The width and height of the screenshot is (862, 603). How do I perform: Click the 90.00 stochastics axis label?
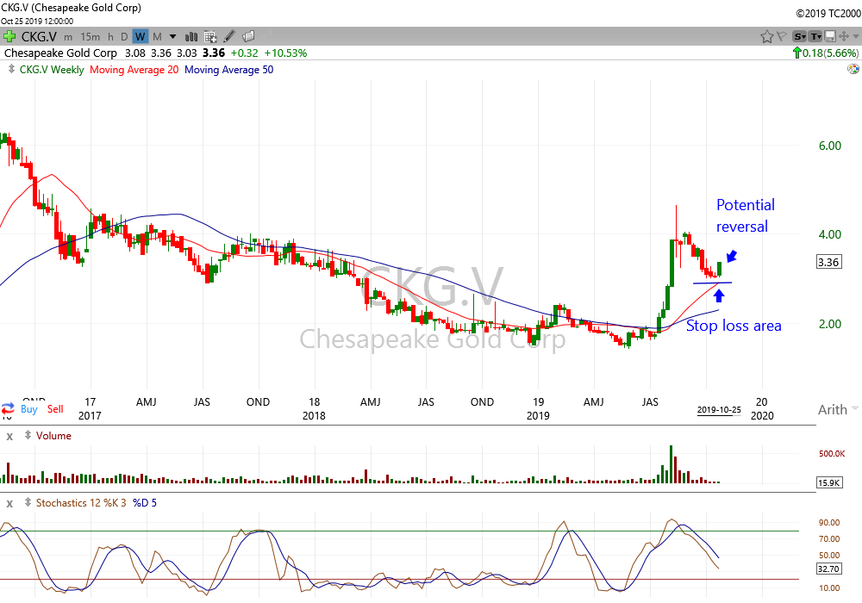click(829, 522)
